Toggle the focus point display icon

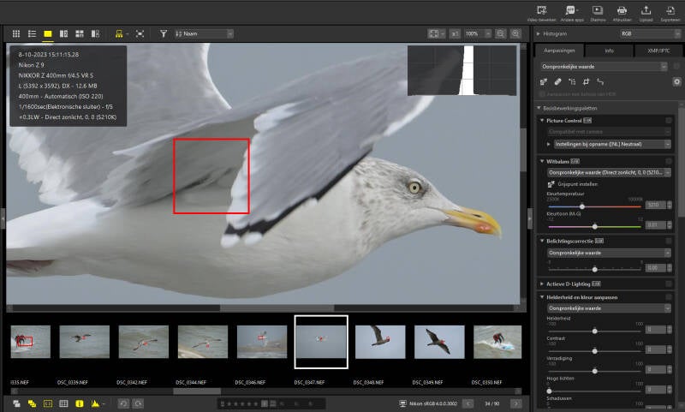coord(48,403)
